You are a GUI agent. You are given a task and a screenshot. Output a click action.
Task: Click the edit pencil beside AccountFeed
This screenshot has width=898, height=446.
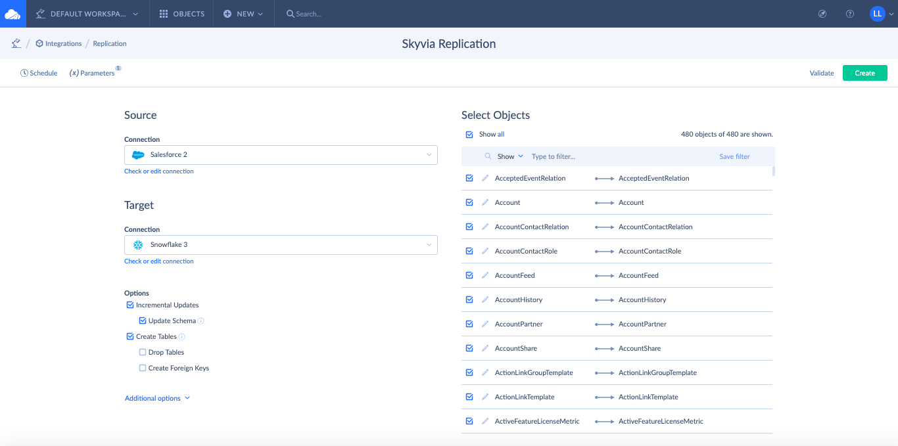[x=485, y=275]
